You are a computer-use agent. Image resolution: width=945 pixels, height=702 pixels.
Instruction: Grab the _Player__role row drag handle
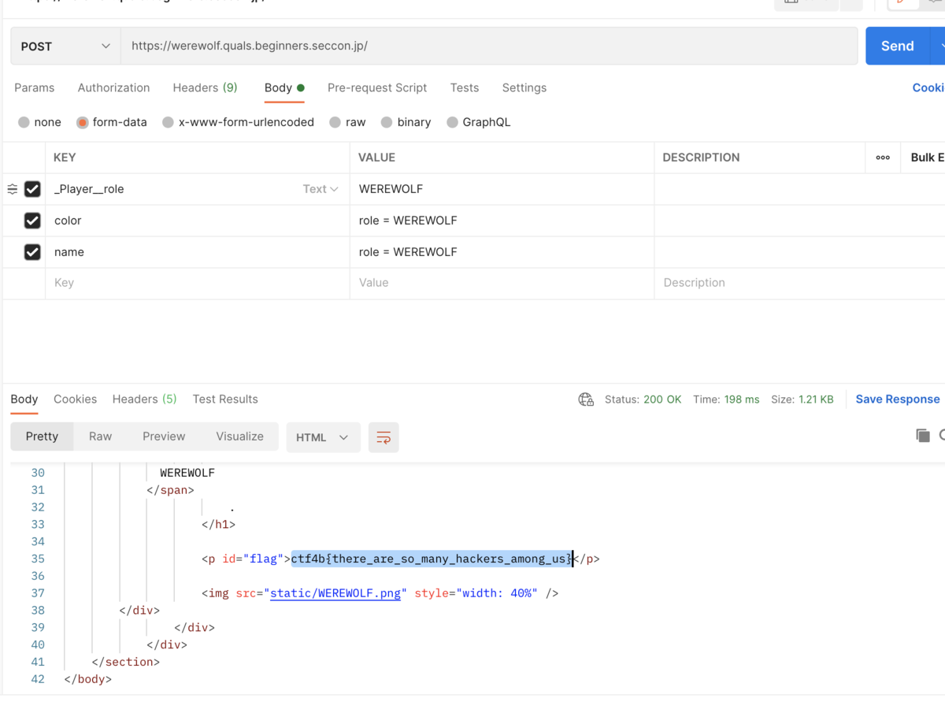click(x=12, y=189)
